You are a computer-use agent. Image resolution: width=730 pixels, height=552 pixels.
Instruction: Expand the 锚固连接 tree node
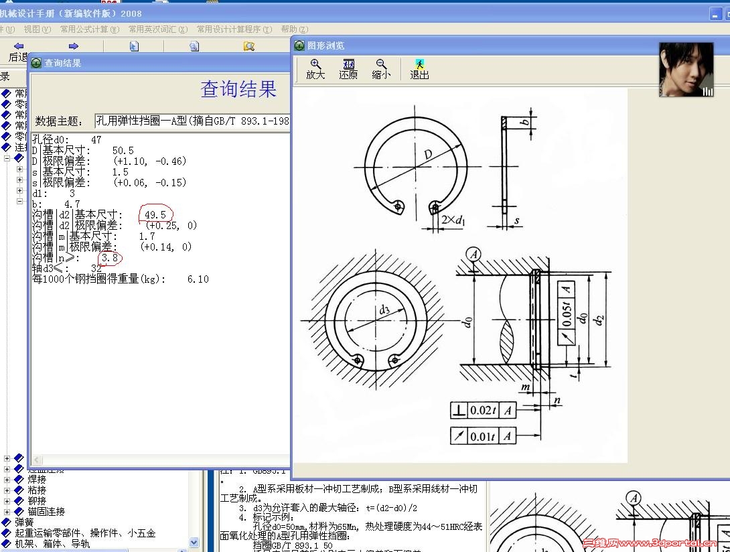pos(7,512)
